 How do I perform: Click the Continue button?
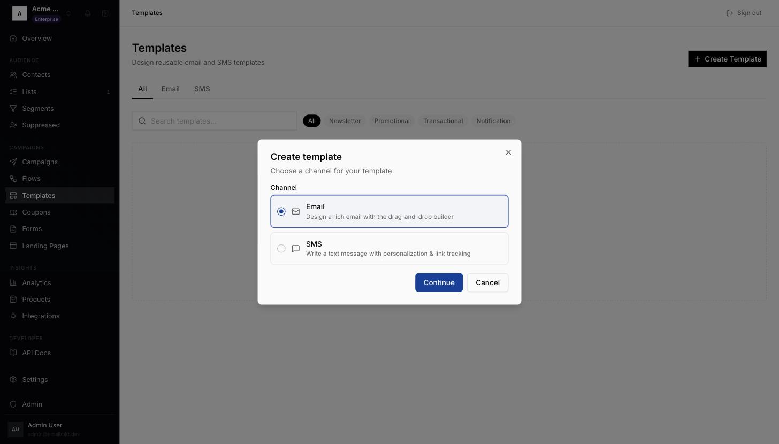[x=439, y=282]
